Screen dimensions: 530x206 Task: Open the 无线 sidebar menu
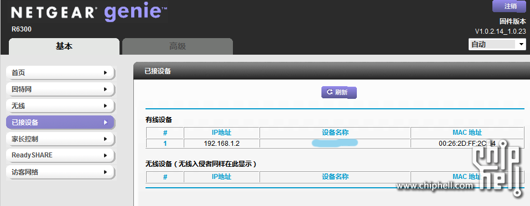click(x=60, y=106)
